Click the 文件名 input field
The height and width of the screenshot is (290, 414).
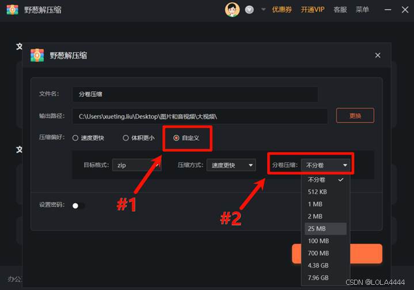click(x=195, y=94)
